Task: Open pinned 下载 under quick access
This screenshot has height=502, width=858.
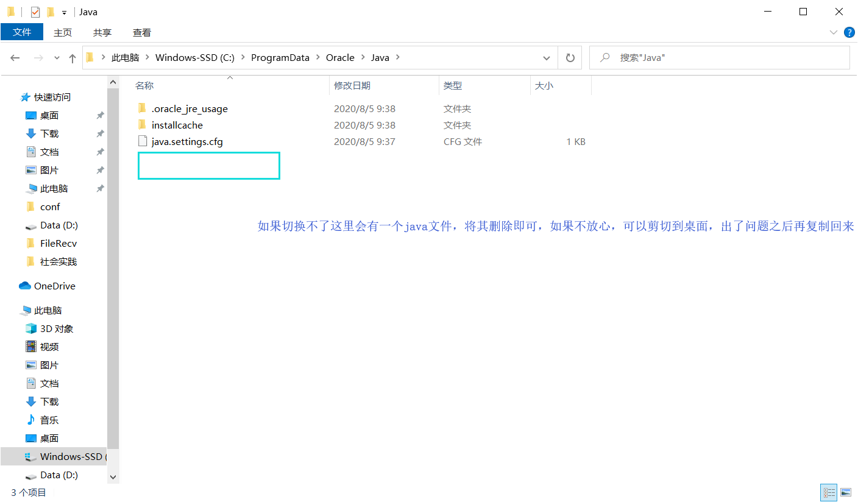Action: (49, 133)
